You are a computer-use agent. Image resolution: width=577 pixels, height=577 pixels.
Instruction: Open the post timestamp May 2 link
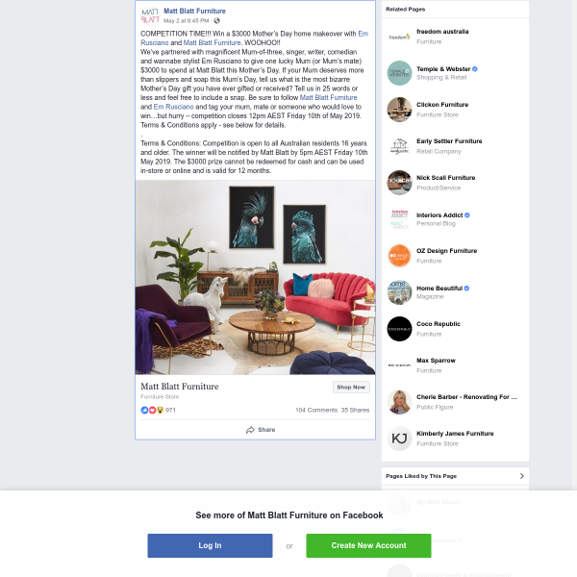click(187, 20)
